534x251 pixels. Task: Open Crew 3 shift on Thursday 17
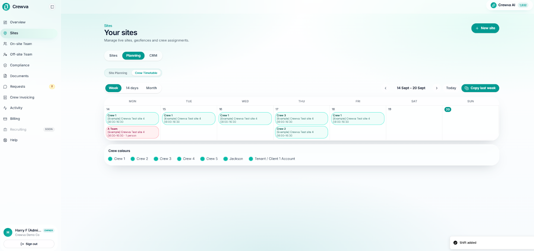pyautogui.click(x=301, y=118)
